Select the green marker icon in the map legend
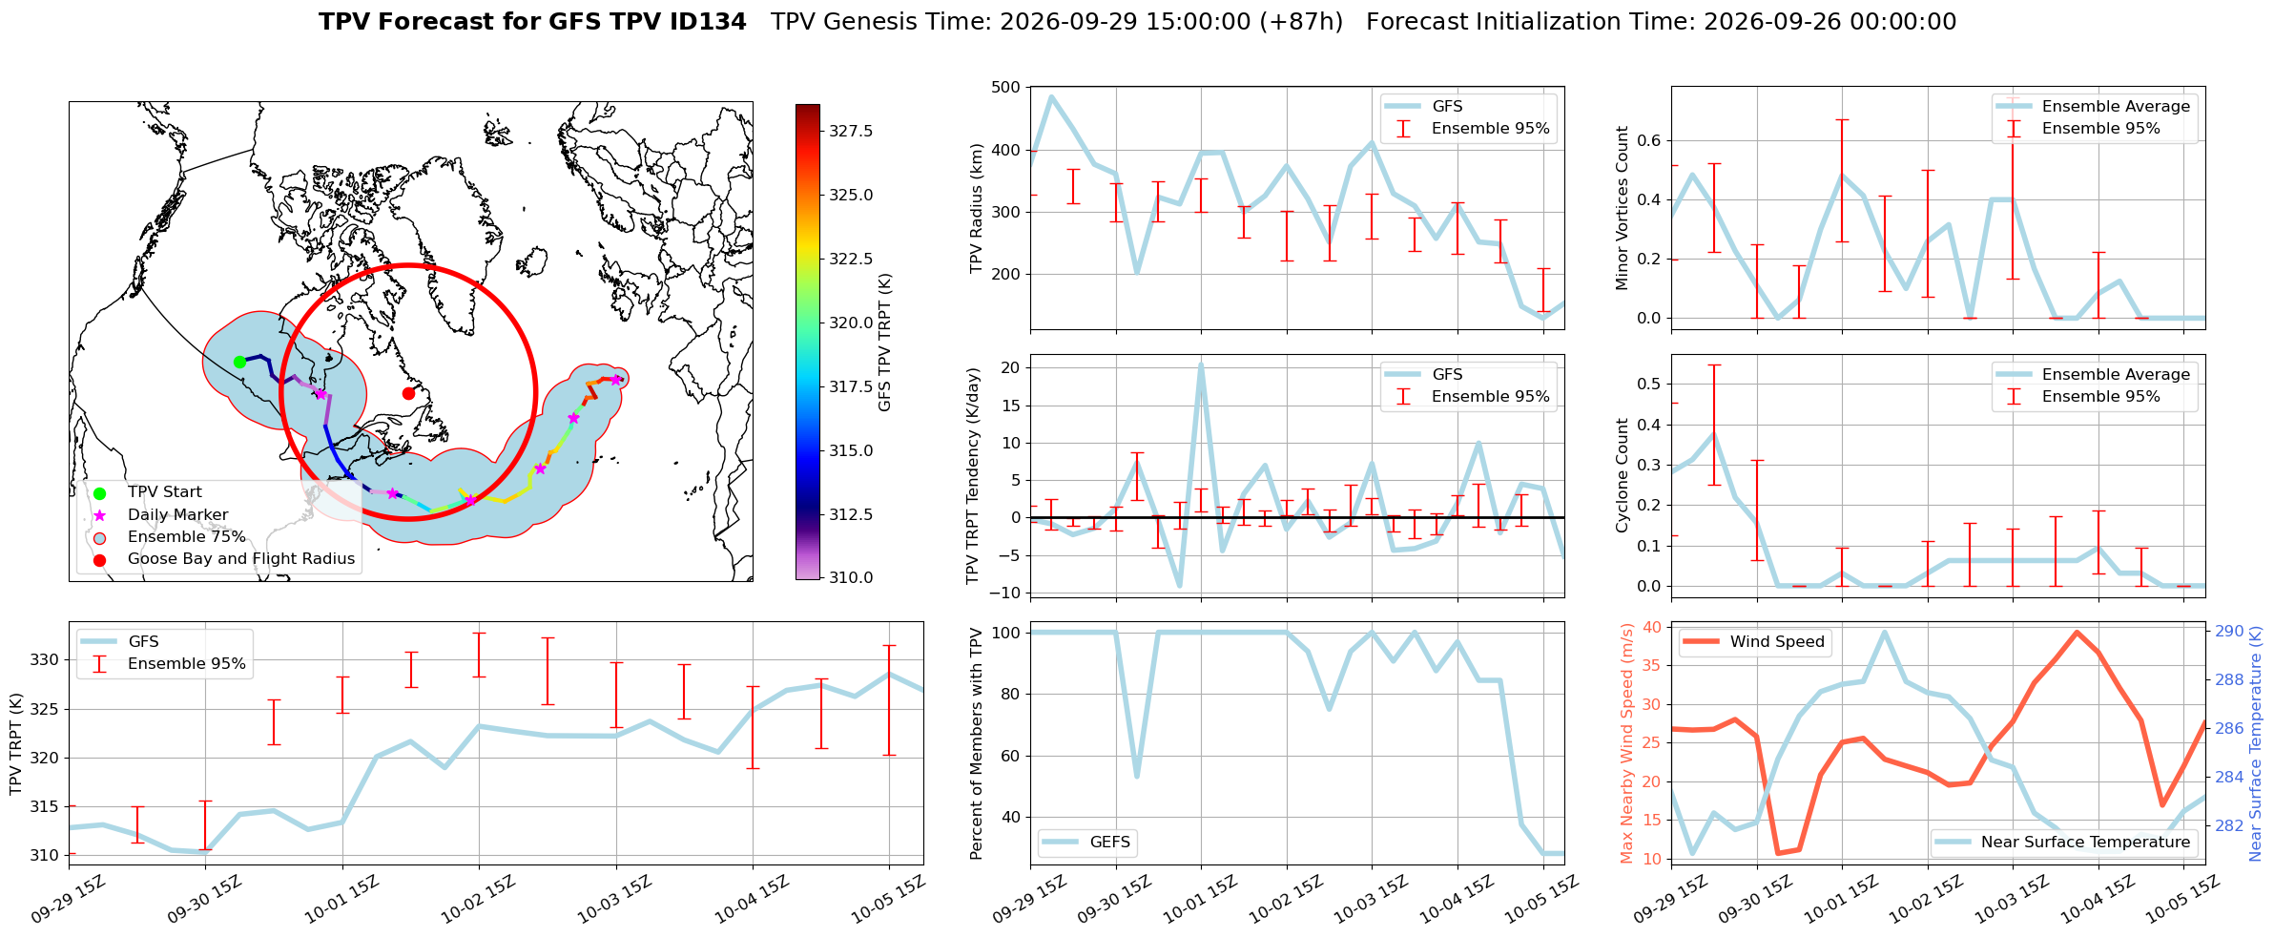Screen dimensions: 2274x937 (99, 493)
